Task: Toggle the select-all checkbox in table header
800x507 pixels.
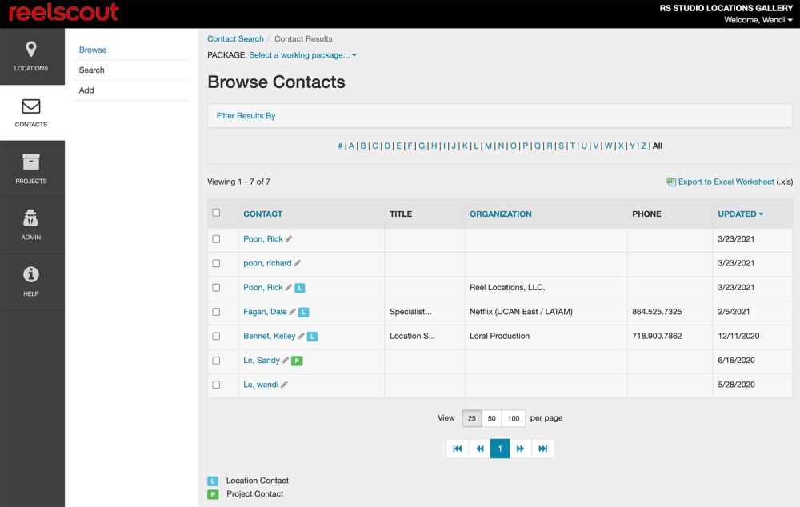Action: (216, 213)
